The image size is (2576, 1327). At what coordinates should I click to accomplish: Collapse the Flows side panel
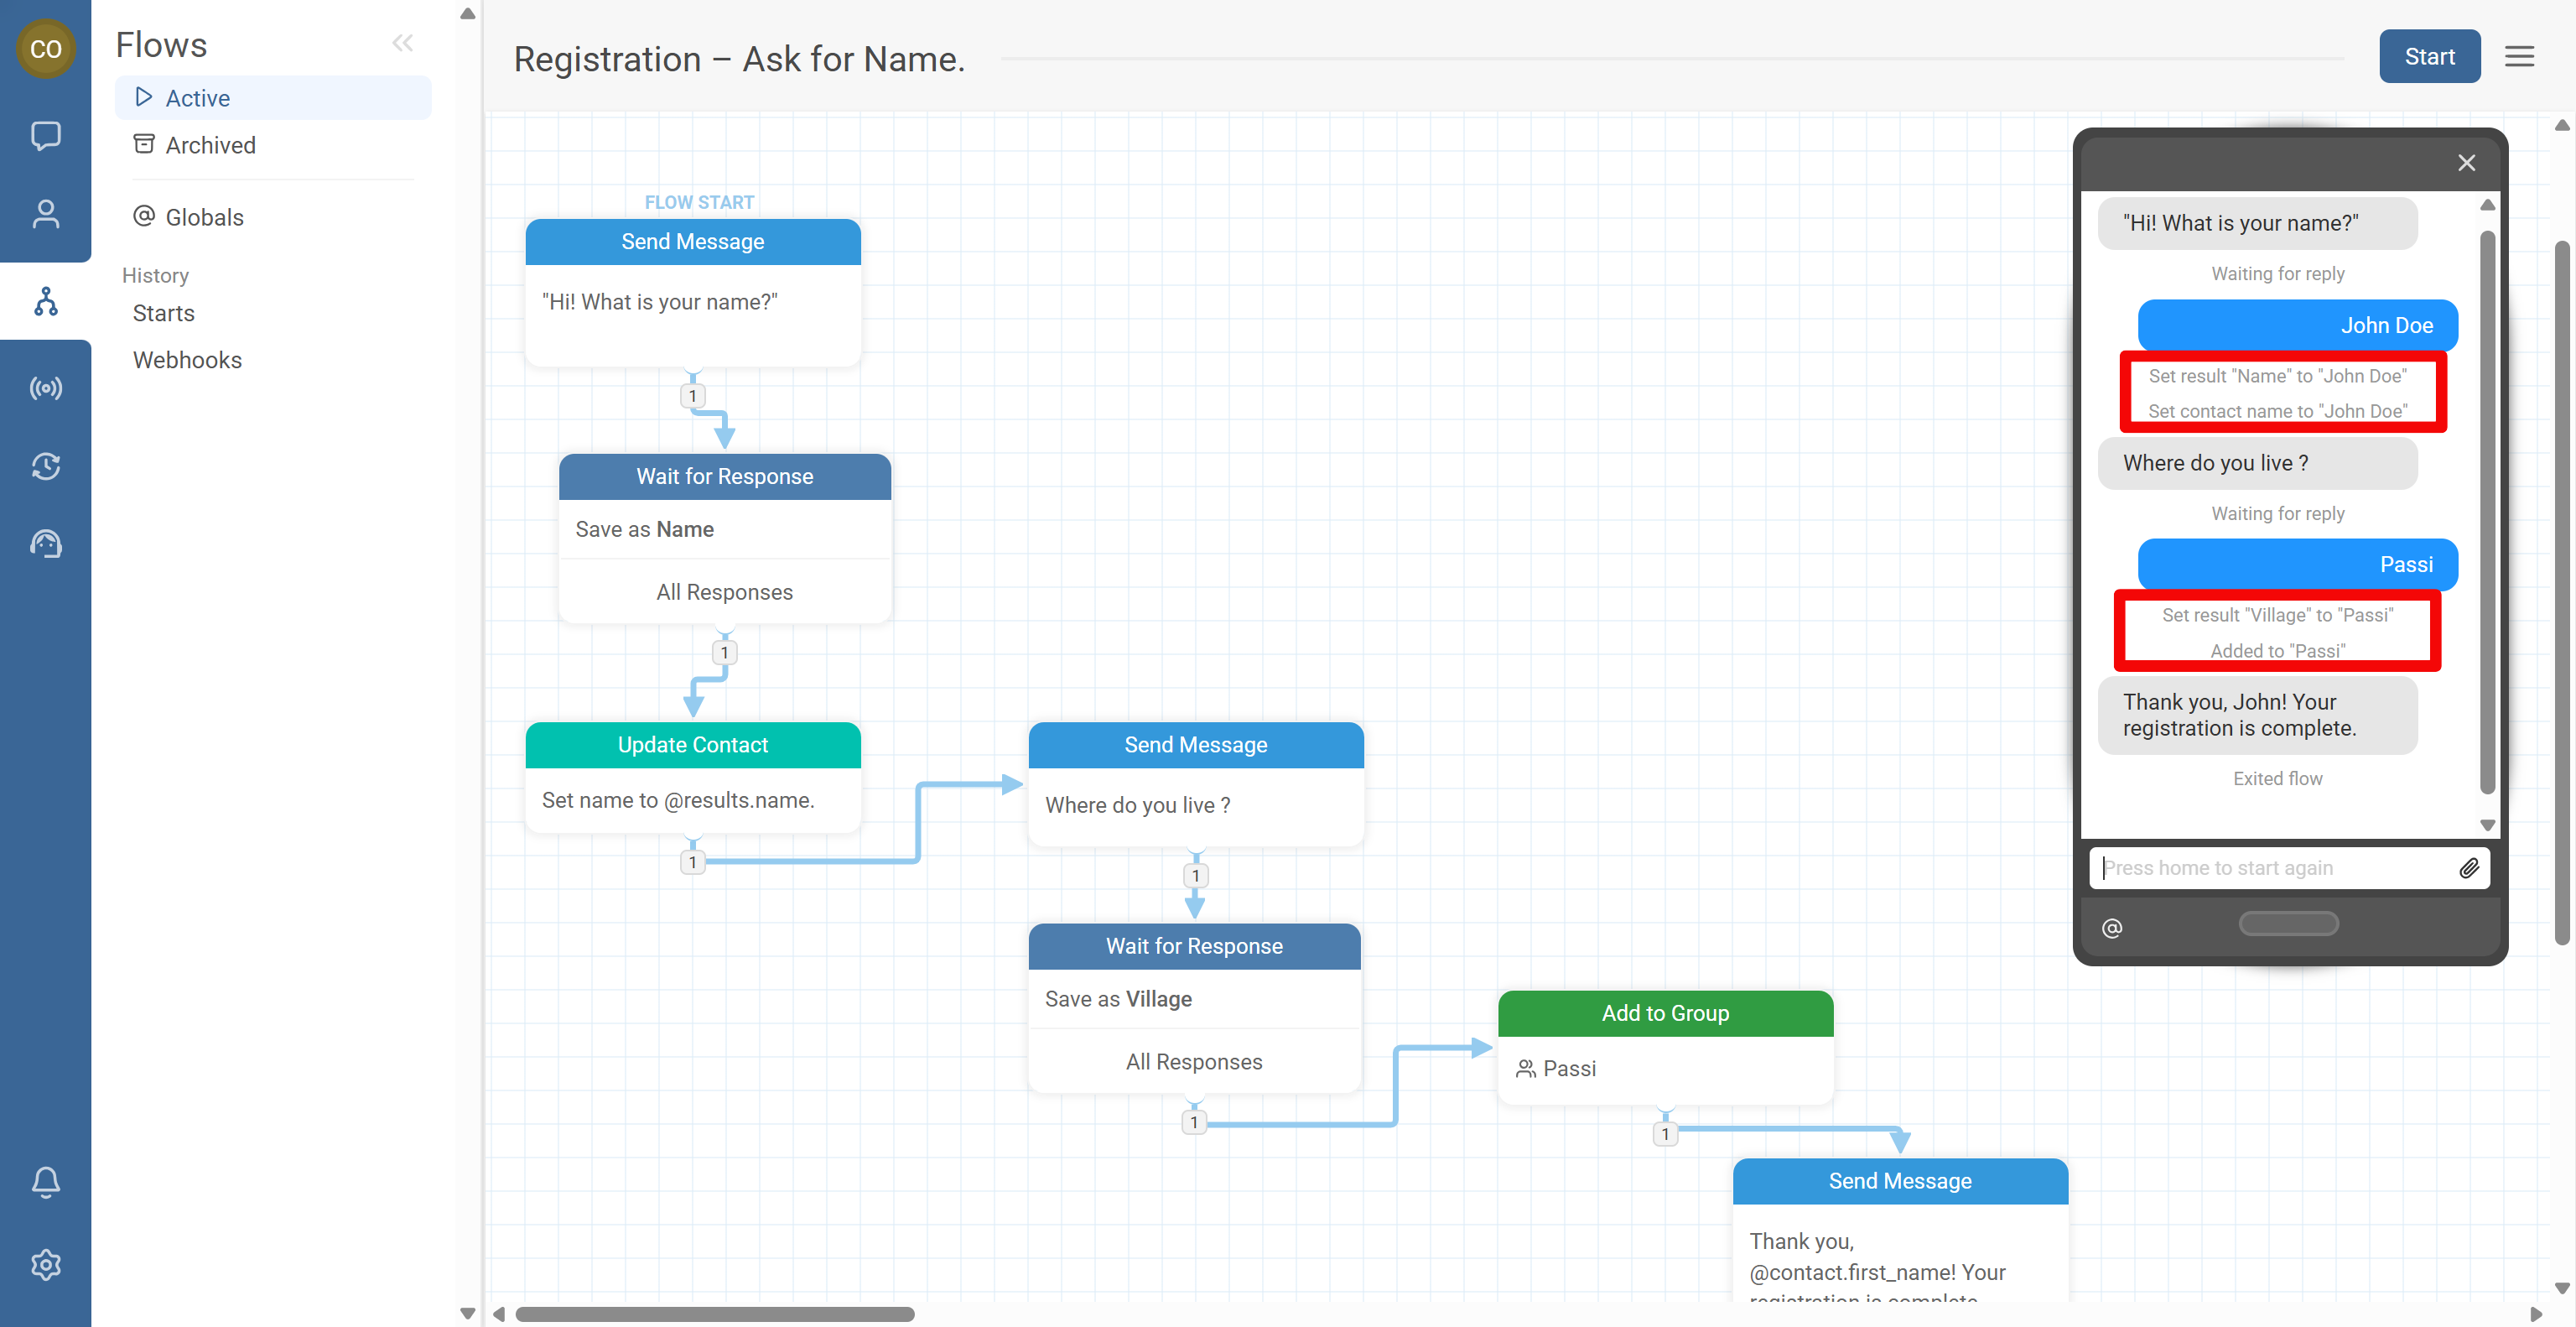[x=402, y=43]
